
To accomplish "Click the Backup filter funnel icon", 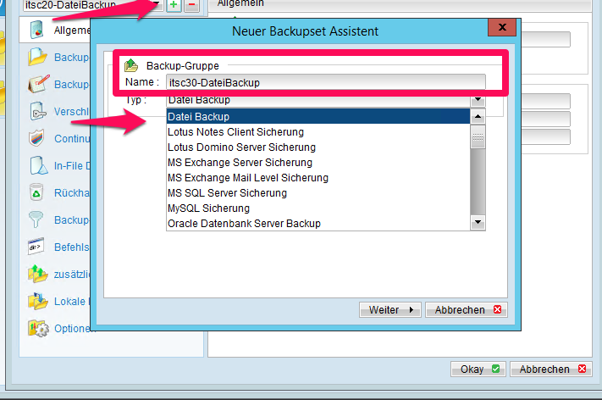I will click(x=36, y=219).
